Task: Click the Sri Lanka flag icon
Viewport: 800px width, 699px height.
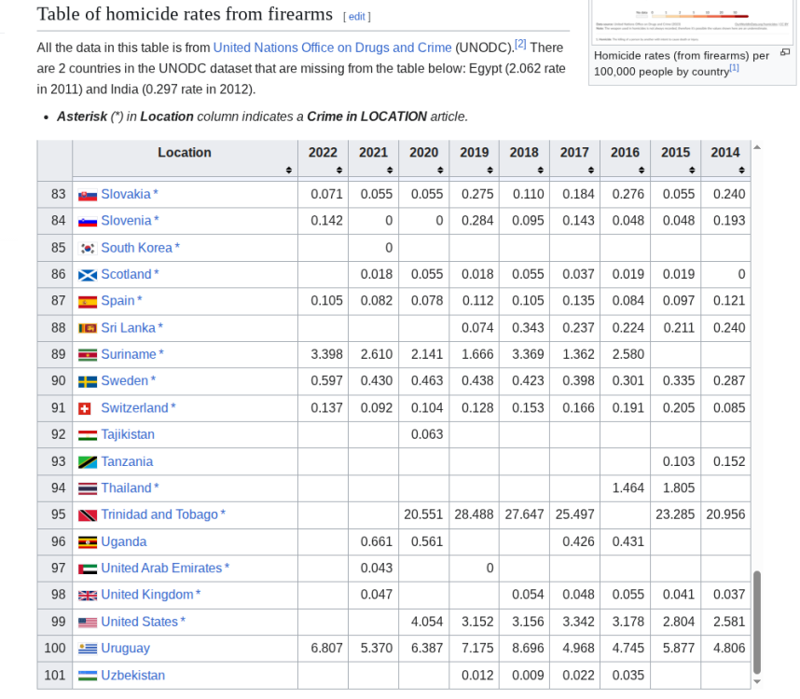Action: [x=88, y=328]
